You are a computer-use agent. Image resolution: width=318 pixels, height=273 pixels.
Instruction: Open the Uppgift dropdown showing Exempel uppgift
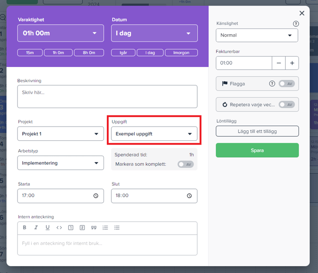click(x=154, y=134)
